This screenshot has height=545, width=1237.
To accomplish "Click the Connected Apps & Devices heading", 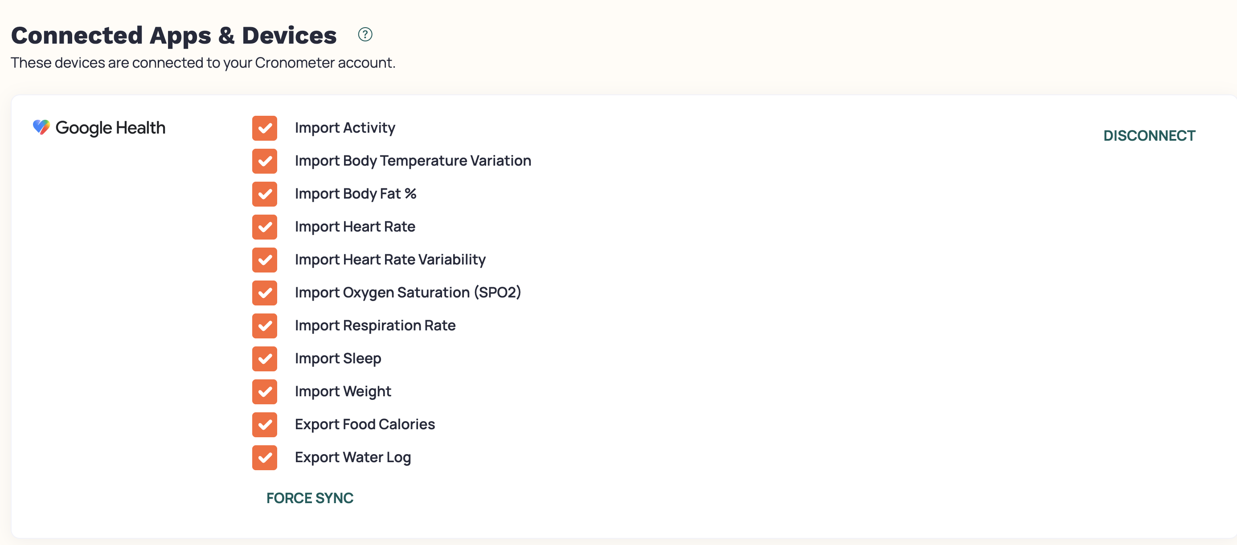I will 174,36.
